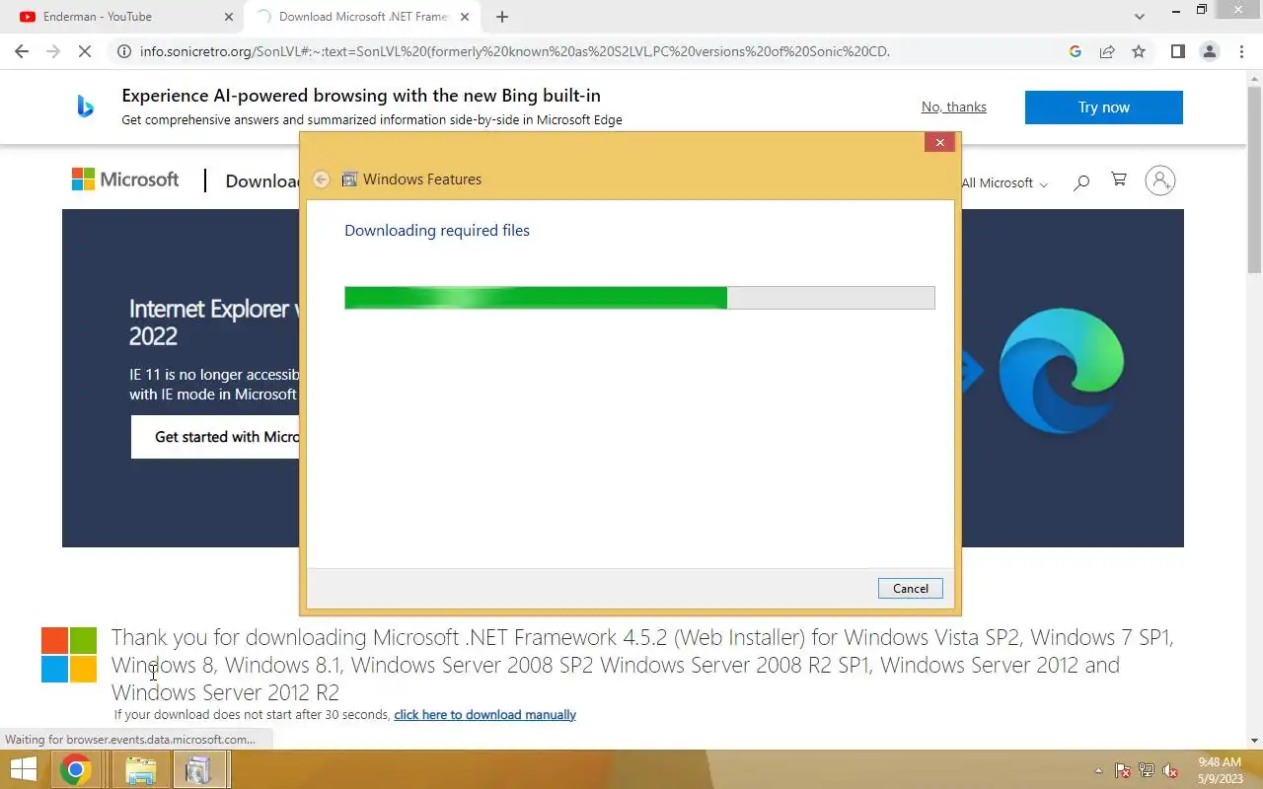Stop loading the current page

click(x=85, y=51)
